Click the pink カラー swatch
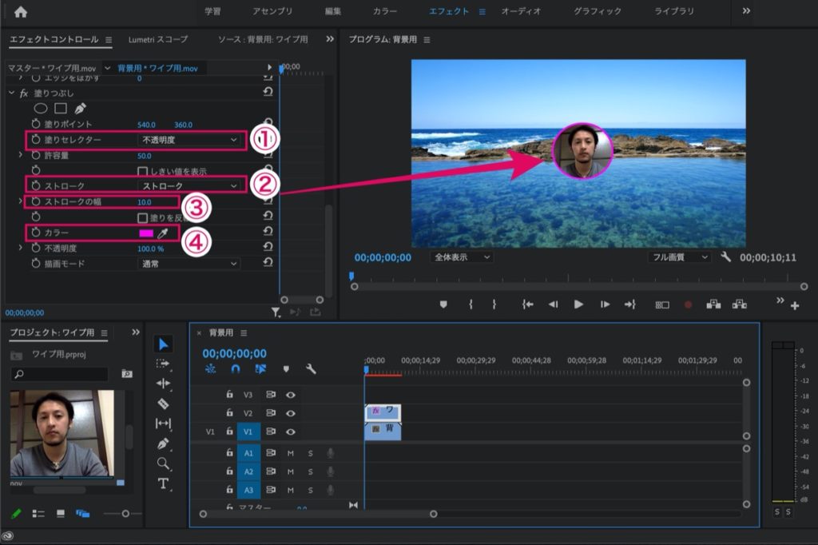Image resolution: width=818 pixels, height=545 pixels. (146, 233)
